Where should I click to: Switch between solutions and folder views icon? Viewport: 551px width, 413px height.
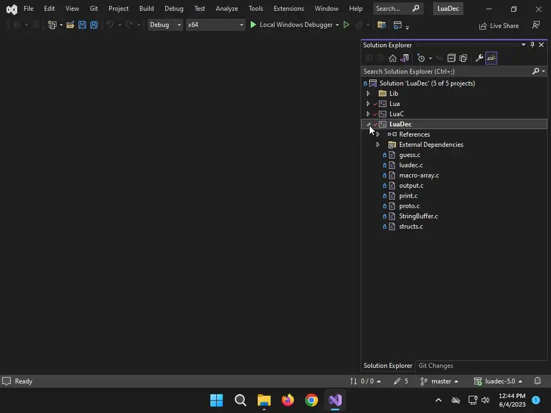point(405,58)
